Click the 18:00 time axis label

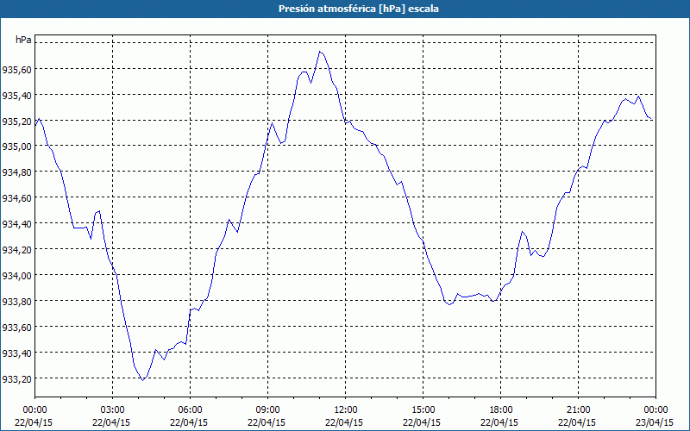point(501,410)
